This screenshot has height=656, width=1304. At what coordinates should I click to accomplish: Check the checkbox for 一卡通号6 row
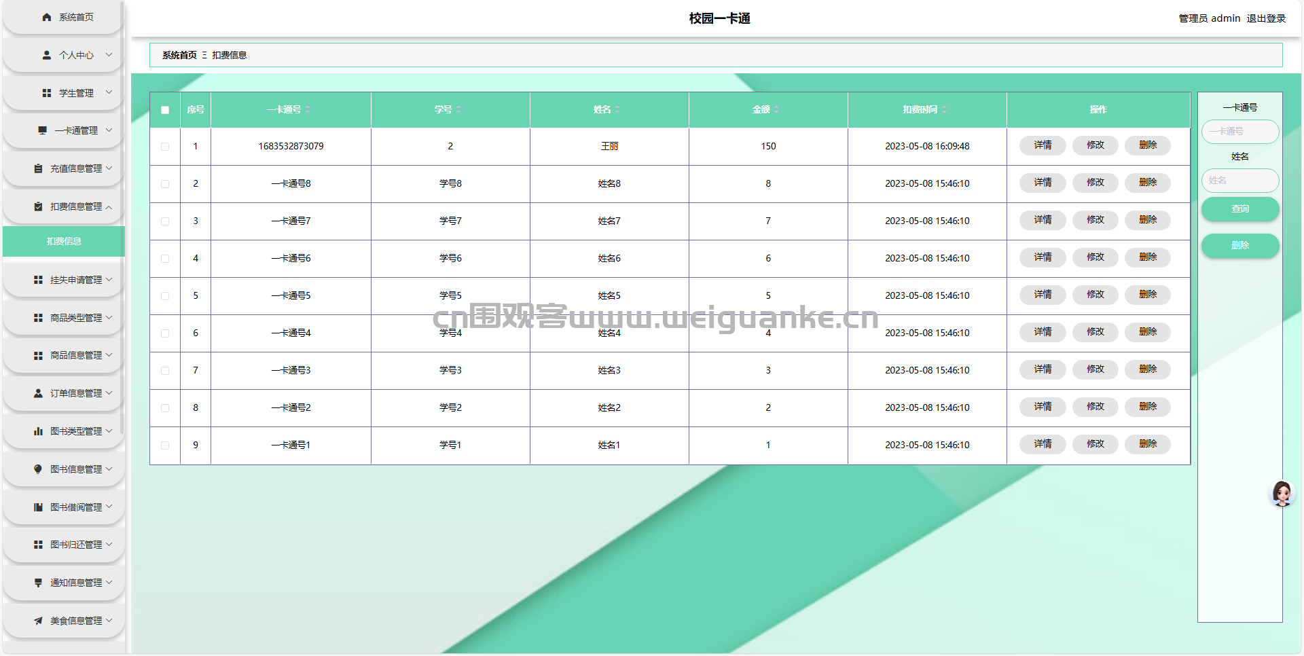pyautogui.click(x=165, y=259)
